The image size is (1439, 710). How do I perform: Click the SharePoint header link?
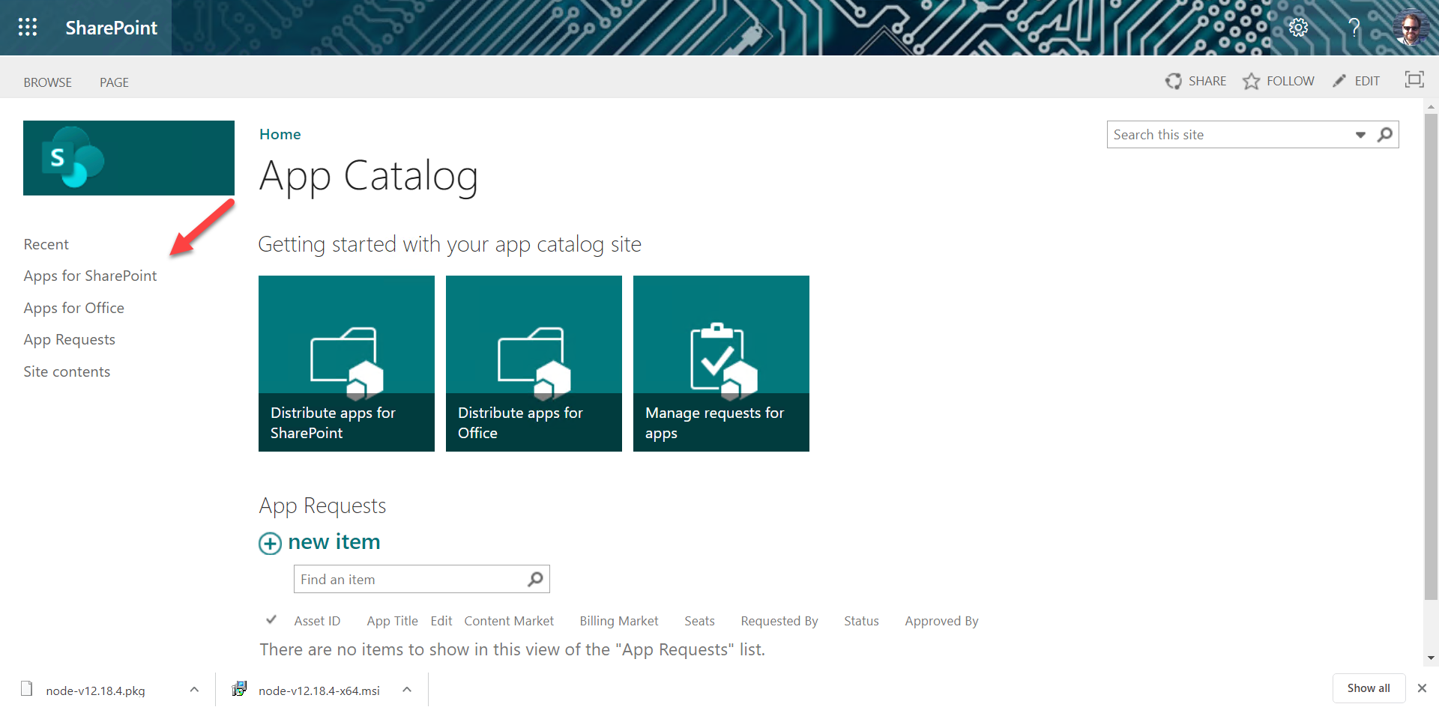pyautogui.click(x=111, y=28)
